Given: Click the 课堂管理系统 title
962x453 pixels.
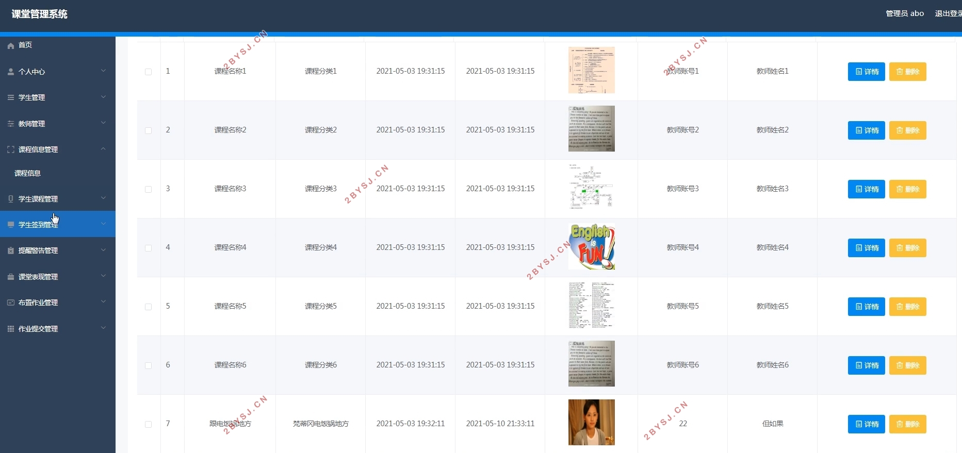Looking at the screenshot, I should click(40, 14).
